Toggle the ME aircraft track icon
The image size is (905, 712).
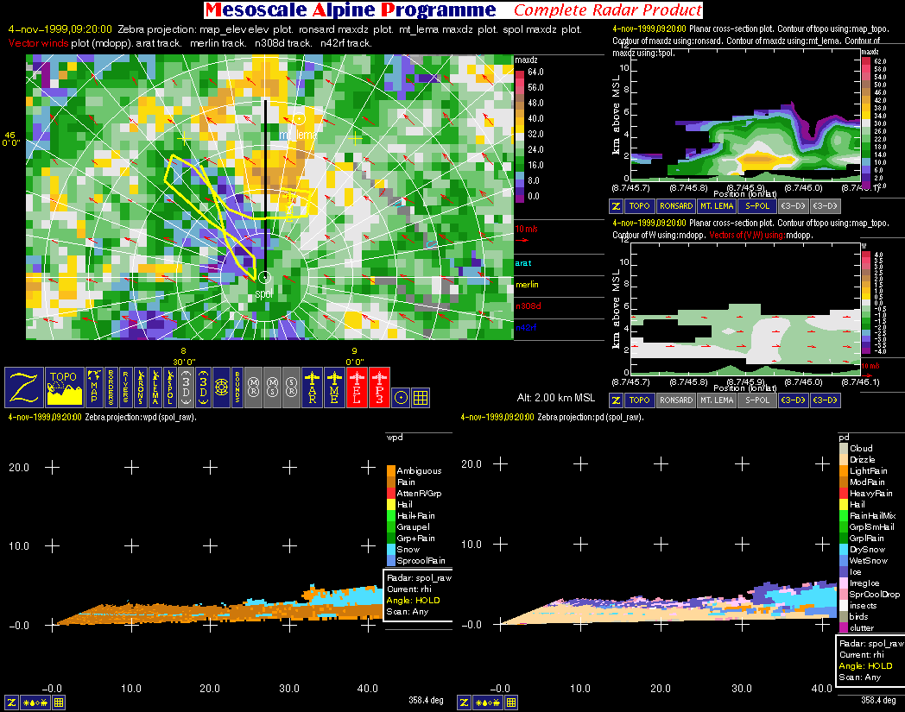334,388
